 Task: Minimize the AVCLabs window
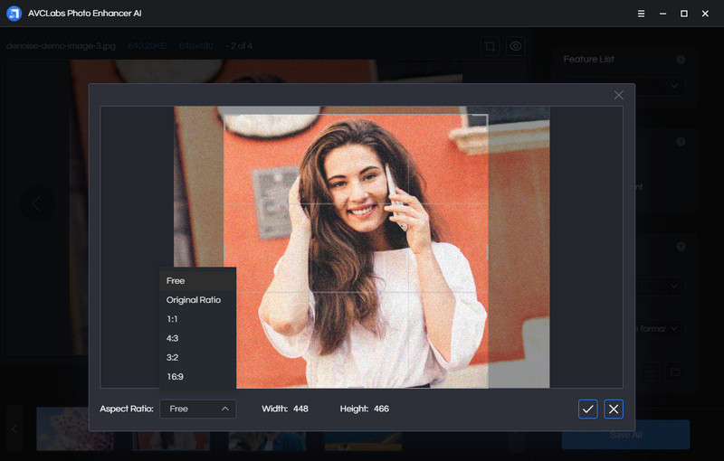[x=662, y=14]
